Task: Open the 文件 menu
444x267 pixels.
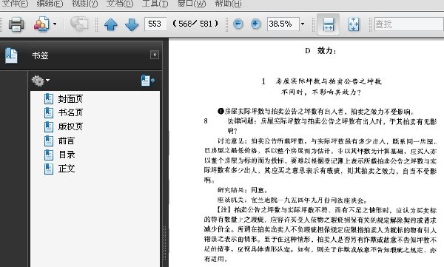Action: coord(15,4)
